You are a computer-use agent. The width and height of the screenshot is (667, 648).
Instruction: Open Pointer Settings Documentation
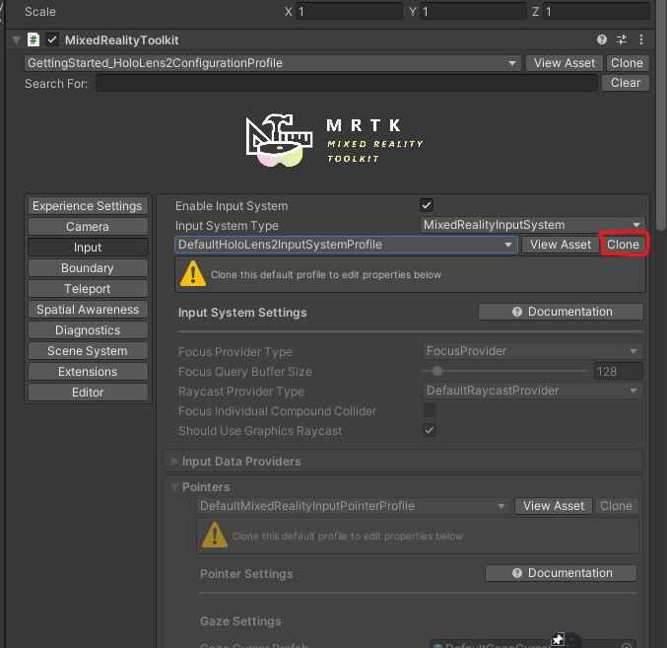[561, 573]
